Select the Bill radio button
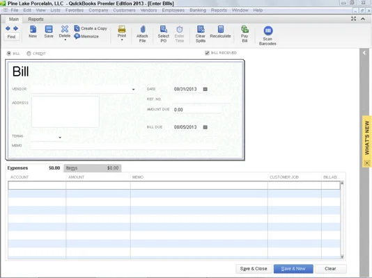This screenshot has width=372, height=278. pyautogui.click(x=9, y=54)
